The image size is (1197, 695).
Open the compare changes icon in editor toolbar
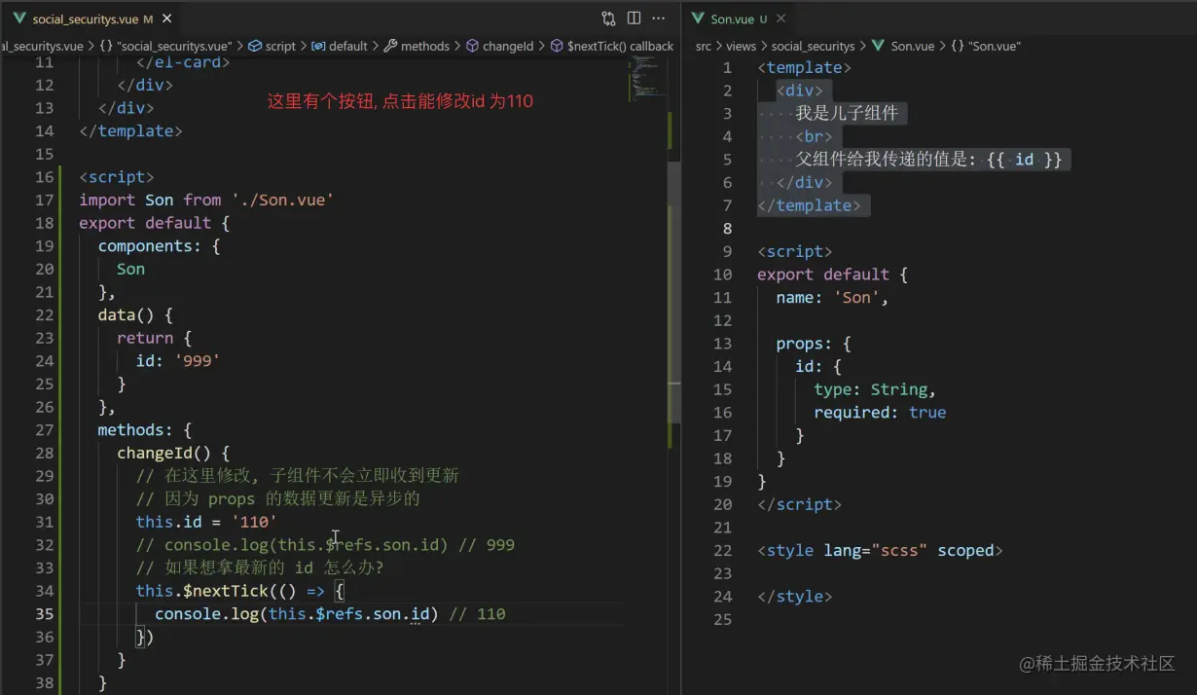[x=608, y=18]
